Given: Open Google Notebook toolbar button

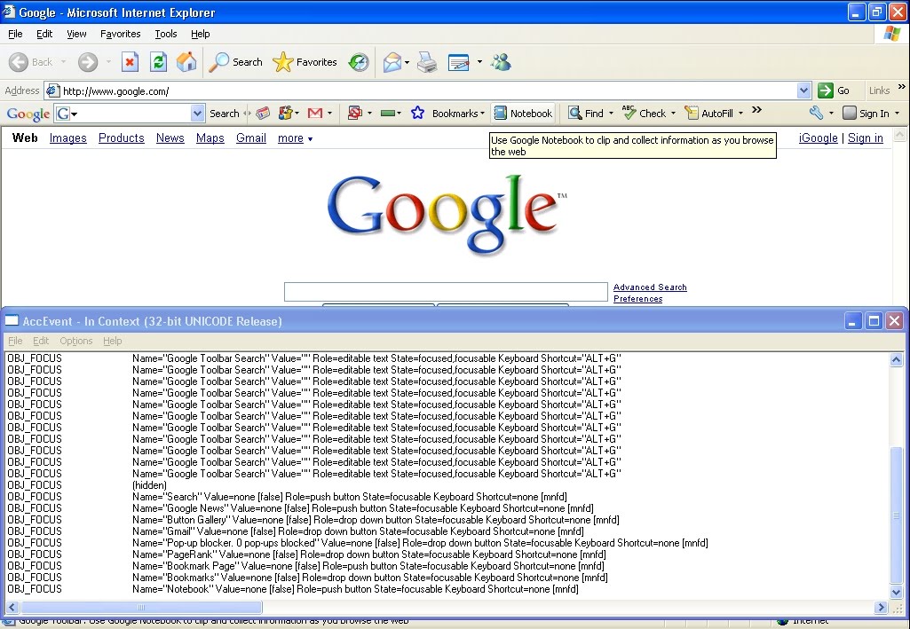Looking at the screenshot, I should pyautogui.click(x=523, y=113).
